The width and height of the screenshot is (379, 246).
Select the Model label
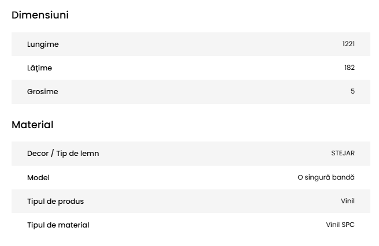click(x=38, y=178)
